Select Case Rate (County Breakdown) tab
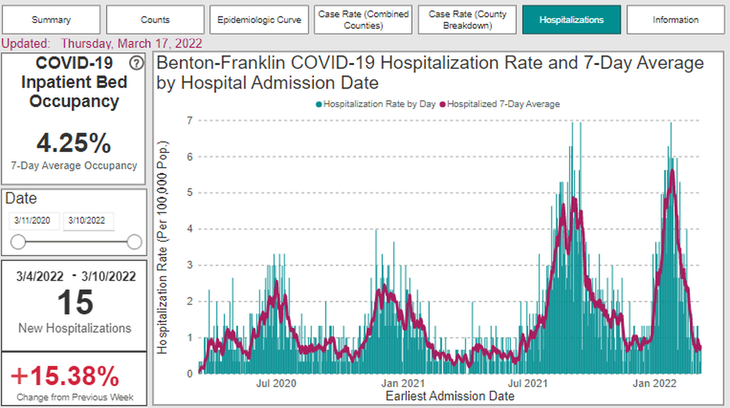This screenshot has height=408, width=730. click(x=467, y=20)
